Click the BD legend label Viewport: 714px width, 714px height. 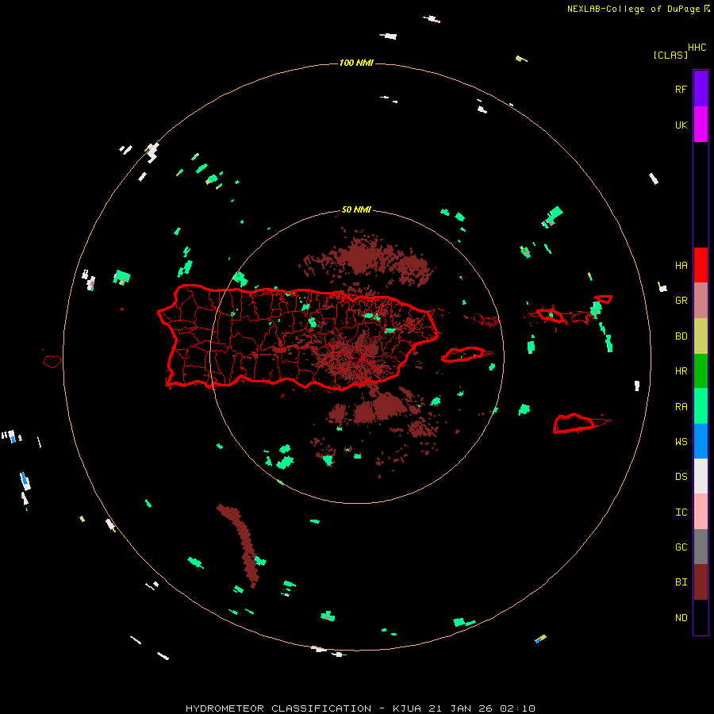point(681,336)
